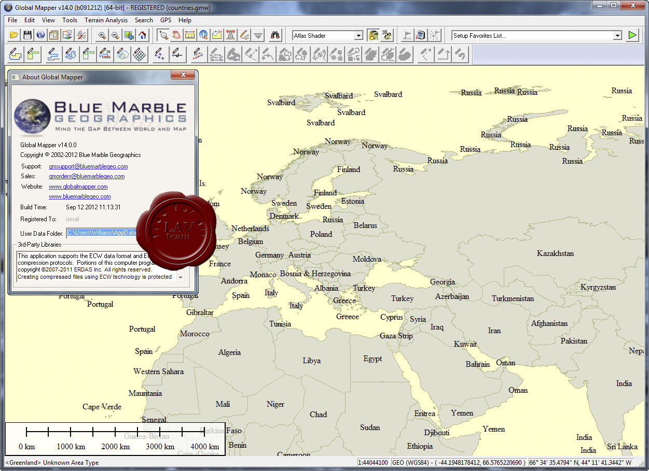
Task: Click the Libya label on map
Action: click(x=312, y=361)
